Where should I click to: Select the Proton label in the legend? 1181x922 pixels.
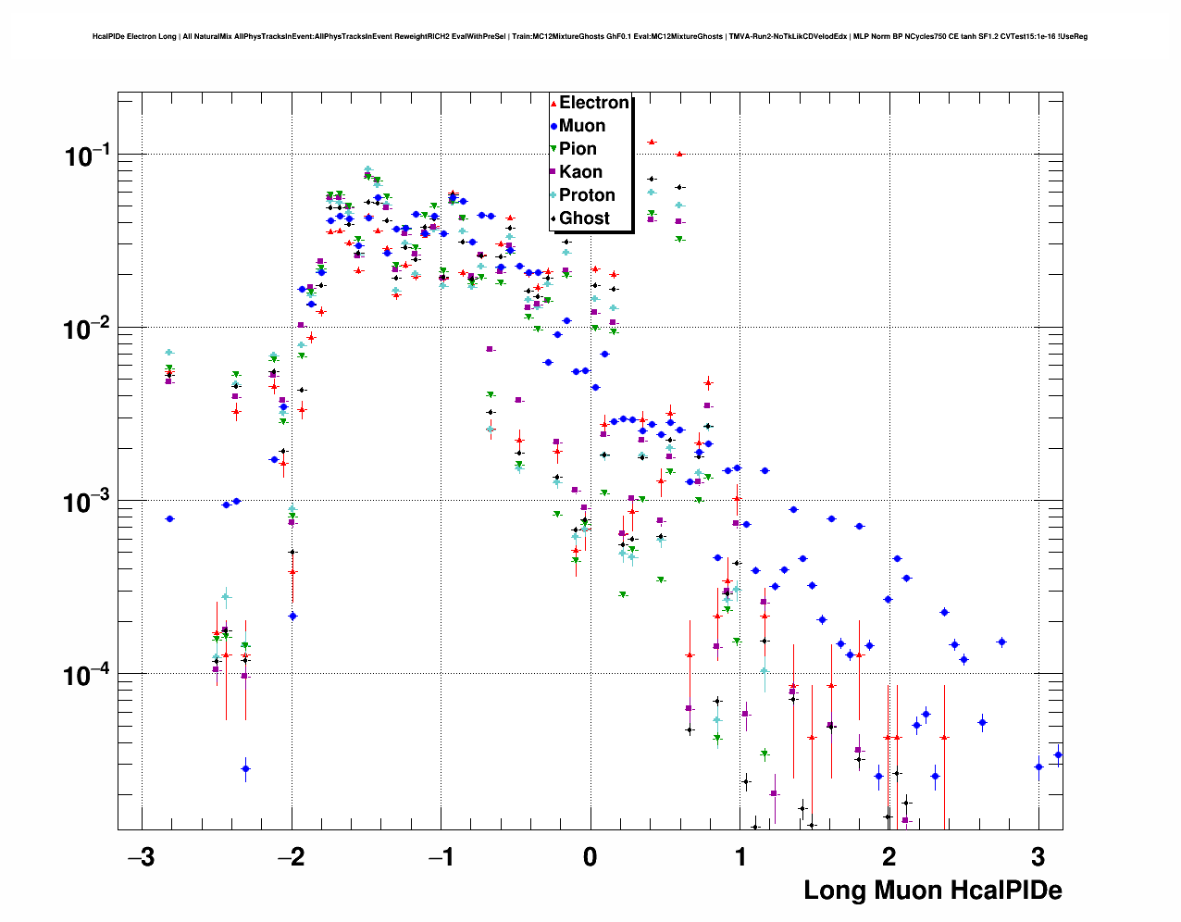(x=587, y=195)
